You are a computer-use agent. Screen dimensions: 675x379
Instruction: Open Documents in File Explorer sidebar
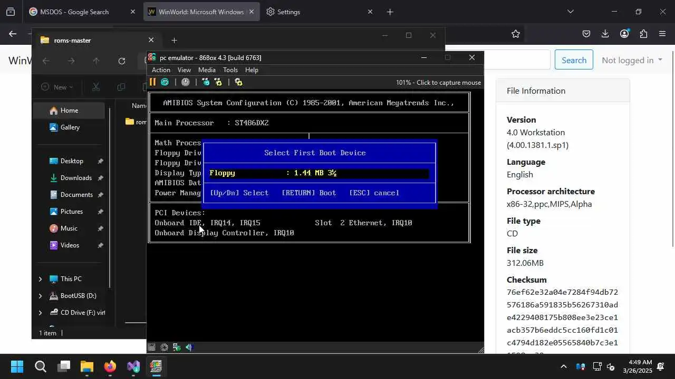tap(69, 195)
